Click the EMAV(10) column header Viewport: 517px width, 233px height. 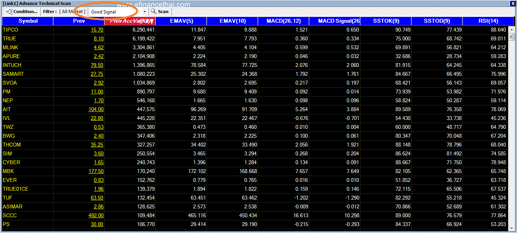click(232, 21)
